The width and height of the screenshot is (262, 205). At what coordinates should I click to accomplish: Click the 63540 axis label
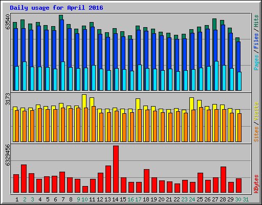click(8, 22)
